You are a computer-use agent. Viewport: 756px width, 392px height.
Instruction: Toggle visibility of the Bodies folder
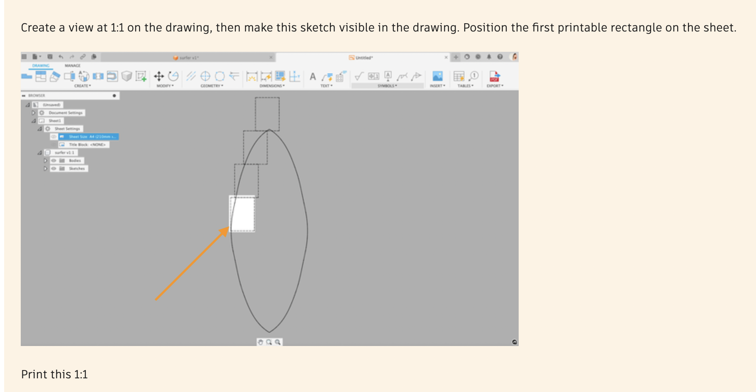point(54,160)
